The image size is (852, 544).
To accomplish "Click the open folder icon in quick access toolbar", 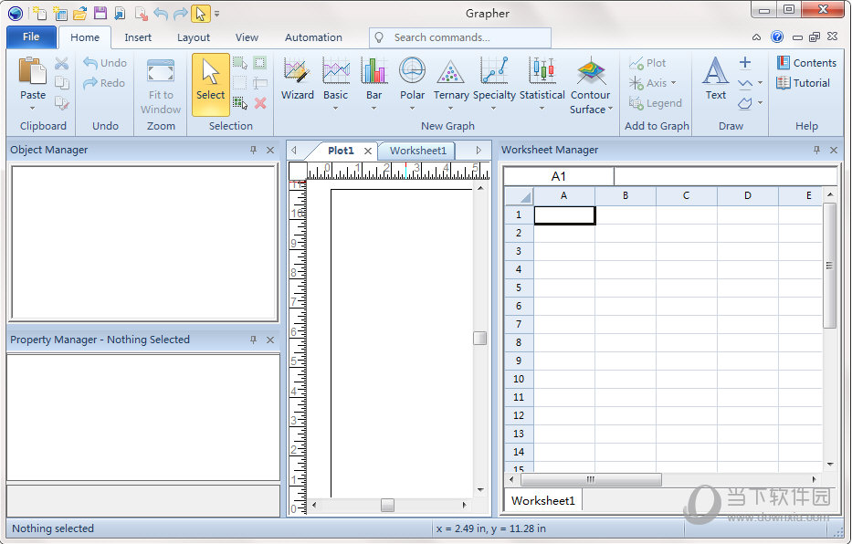I will tap(79, 13).
